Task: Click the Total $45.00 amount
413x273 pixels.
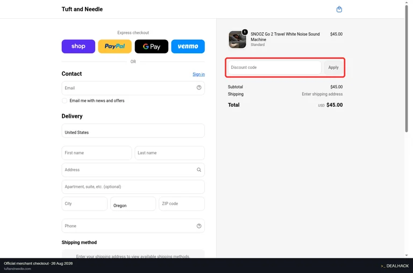Action: coord(334,105)
